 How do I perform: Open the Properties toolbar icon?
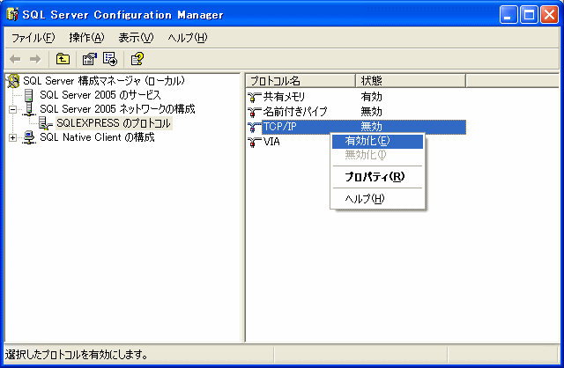pos(89,59)
